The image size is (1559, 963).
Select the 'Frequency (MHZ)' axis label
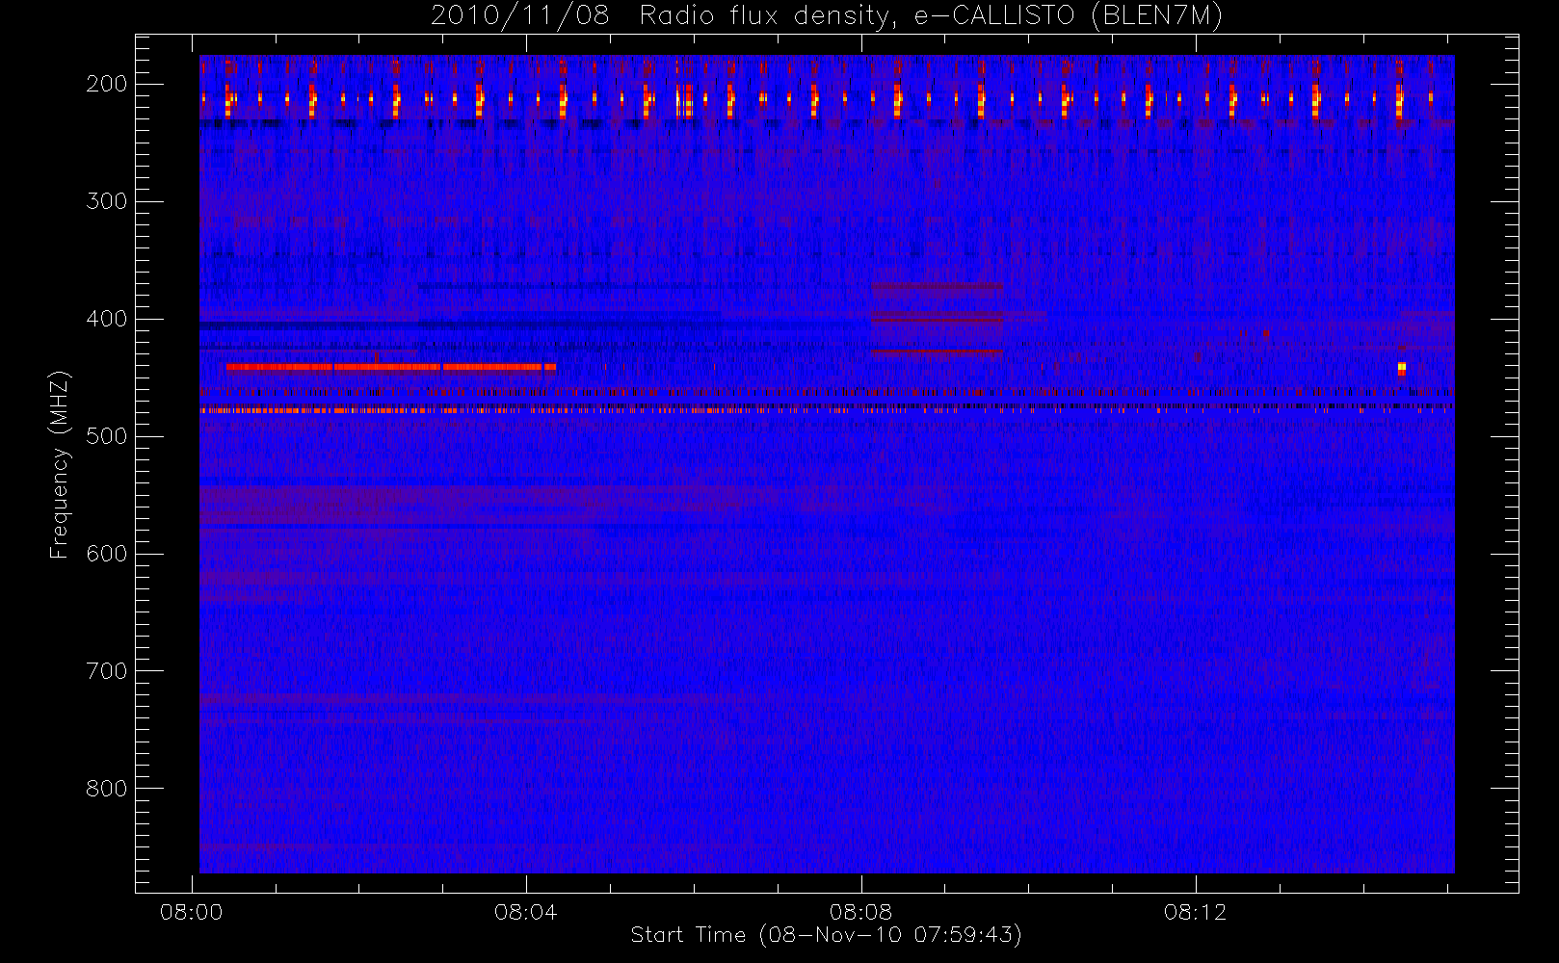60,464
